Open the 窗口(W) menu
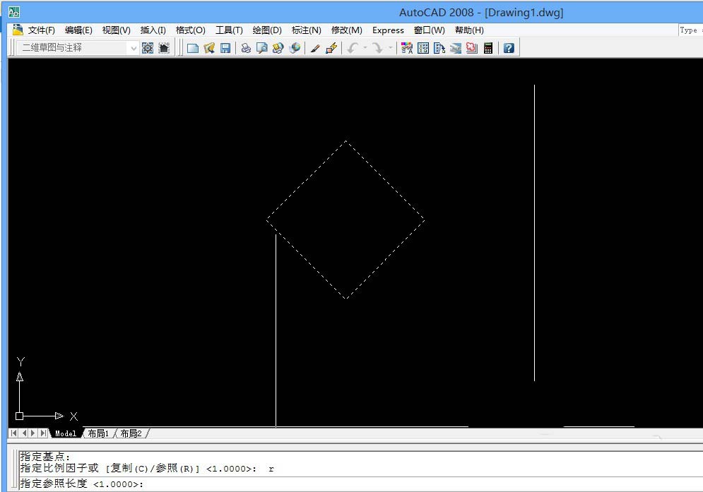This screenshot has height=492, width=703. click(x=429, y=30)
